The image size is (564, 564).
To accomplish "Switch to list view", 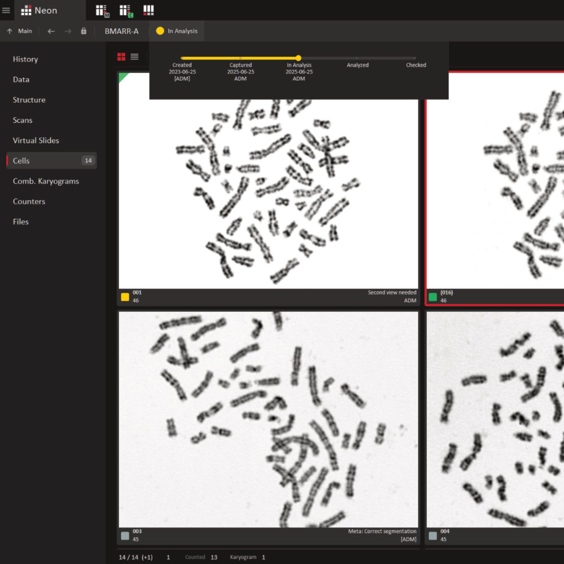I will (134, 56).
